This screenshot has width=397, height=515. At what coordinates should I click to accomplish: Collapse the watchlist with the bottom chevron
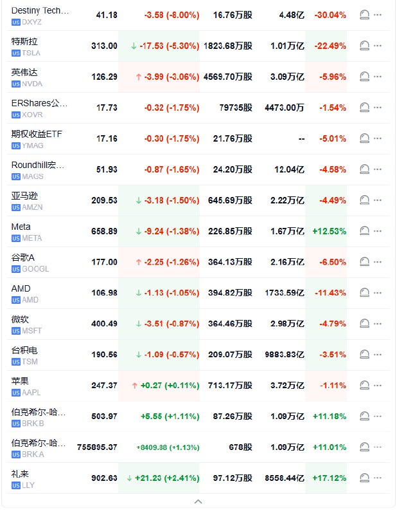(198, 501)
